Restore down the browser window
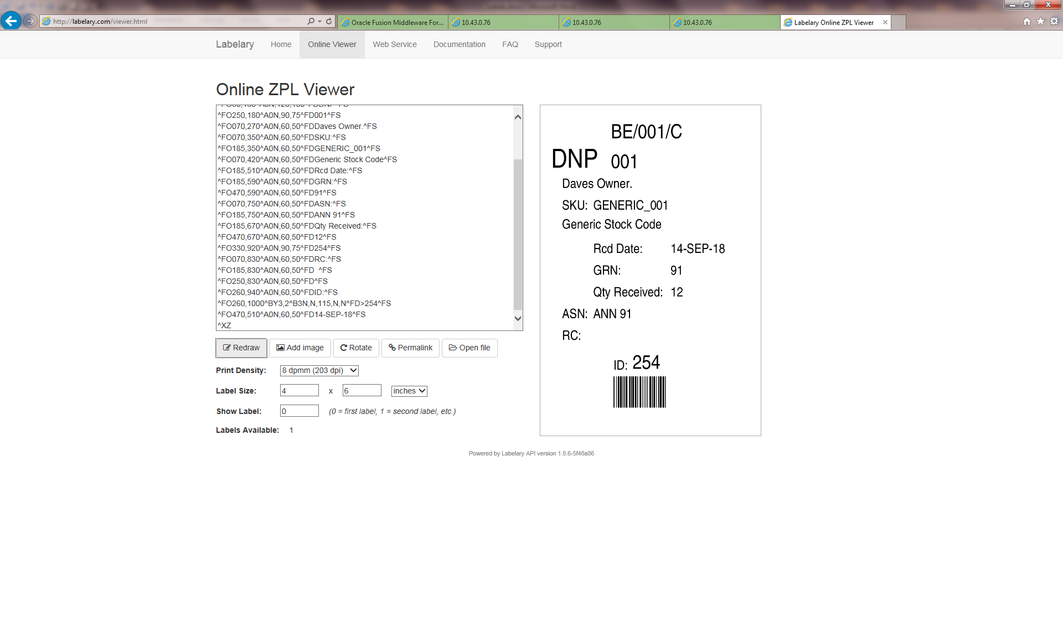Screen dimensions: 1063x642 [1027, 5]
